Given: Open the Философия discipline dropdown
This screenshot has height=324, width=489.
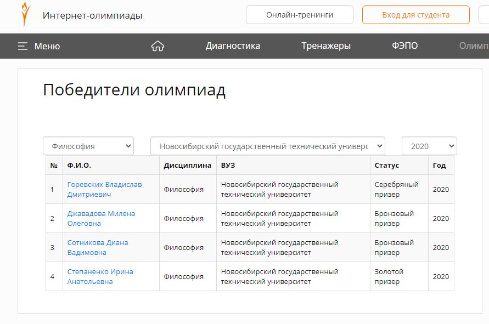Looking at the screenshot, I should (88, 146).
